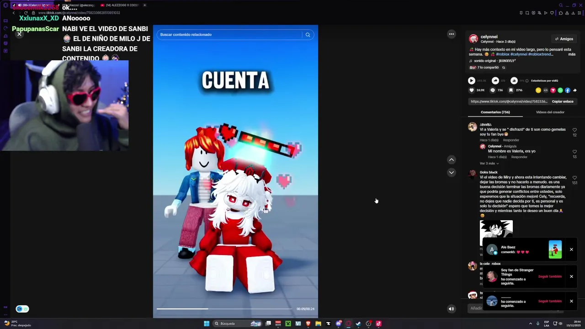Click the repost icon next to '7 lo compartió'
The image size is (585, 329).
coord(504,68)
